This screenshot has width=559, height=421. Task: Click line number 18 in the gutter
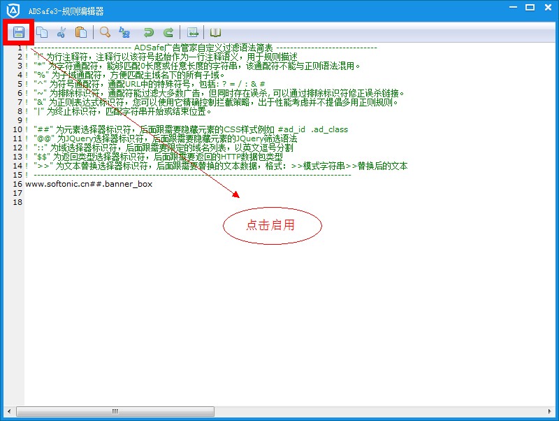tap(17, 202)
